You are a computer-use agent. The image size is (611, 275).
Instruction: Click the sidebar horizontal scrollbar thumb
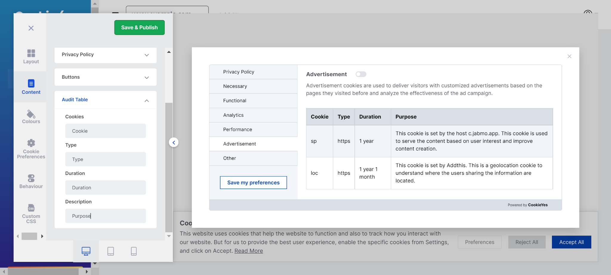(x=29, y=236)
